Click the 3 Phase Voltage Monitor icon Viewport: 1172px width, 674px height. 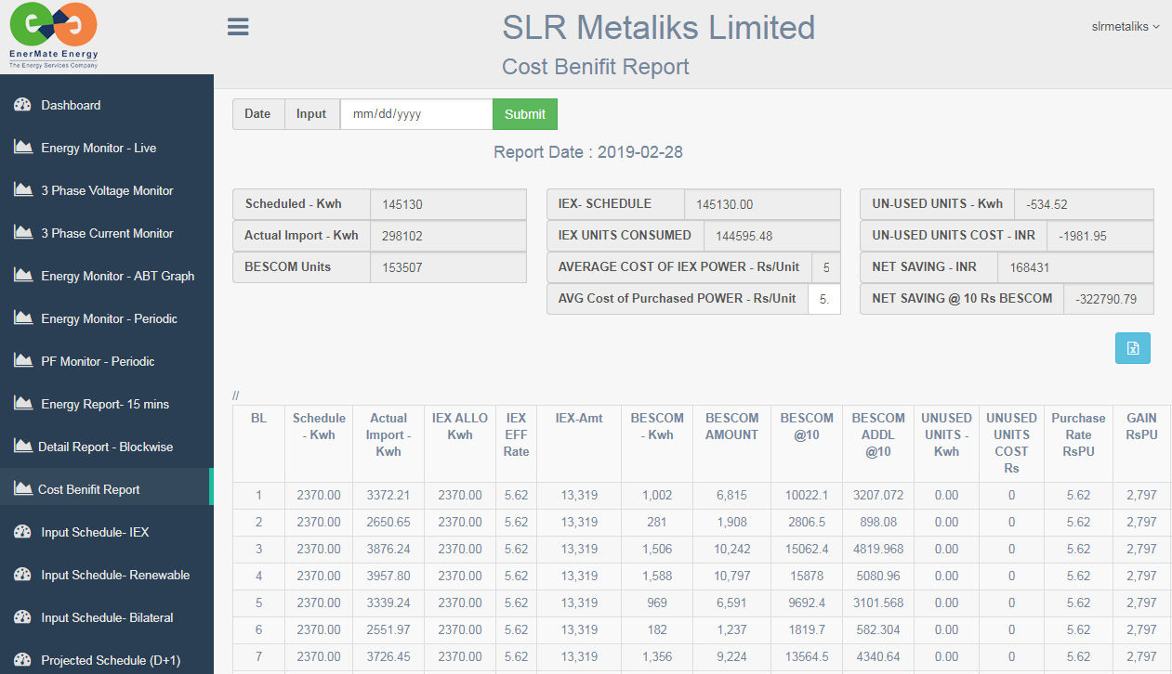[23, 190]
